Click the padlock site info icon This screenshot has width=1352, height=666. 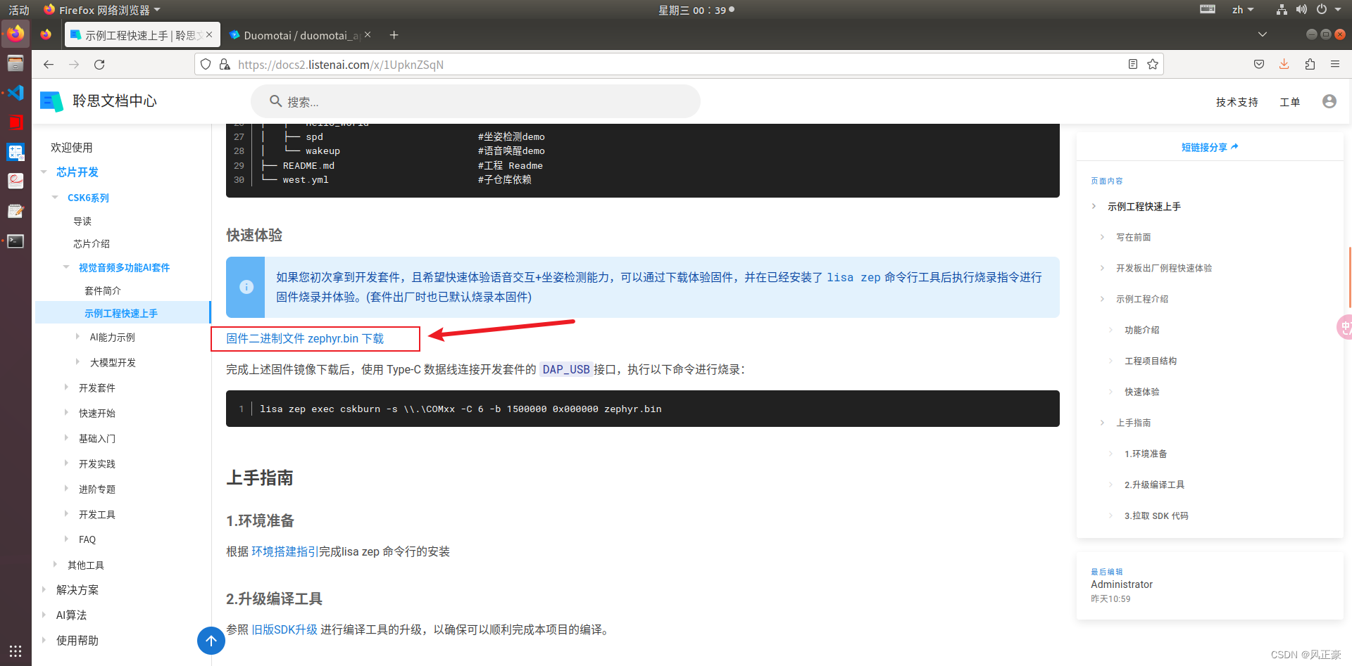[225, 64]
